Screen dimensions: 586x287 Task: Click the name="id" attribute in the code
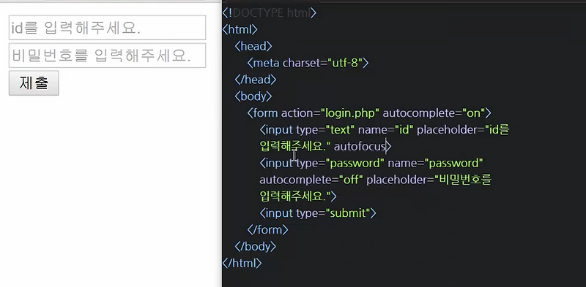point(386,130)
